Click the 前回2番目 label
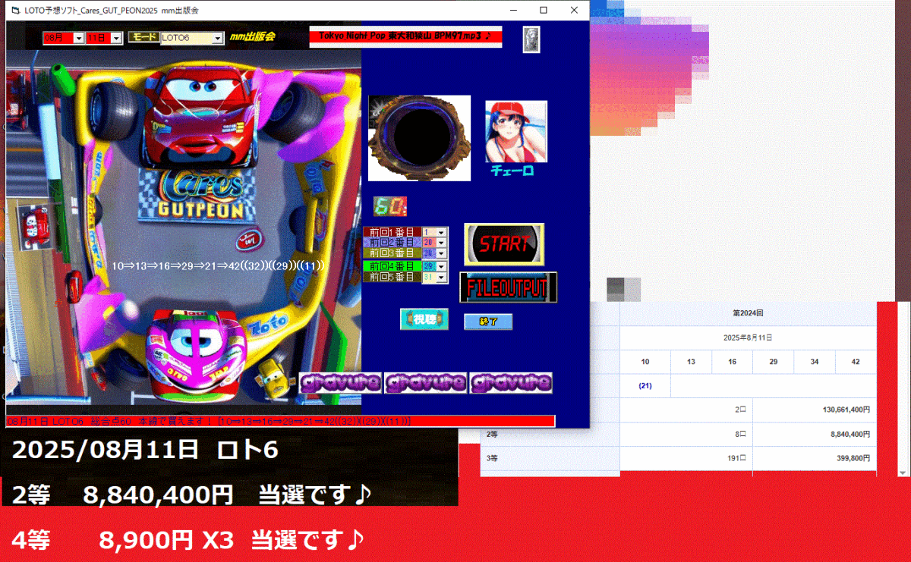 pos(392,242)
